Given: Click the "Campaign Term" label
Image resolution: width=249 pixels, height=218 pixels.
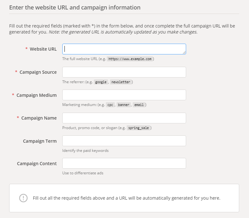Looking at the screenshot, I should [x=40, y=141].
